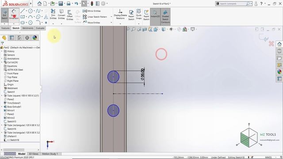Open Move Entities dropdown arrow
The height and width of the screenshot is (159, 283).
tap(111, 23)
